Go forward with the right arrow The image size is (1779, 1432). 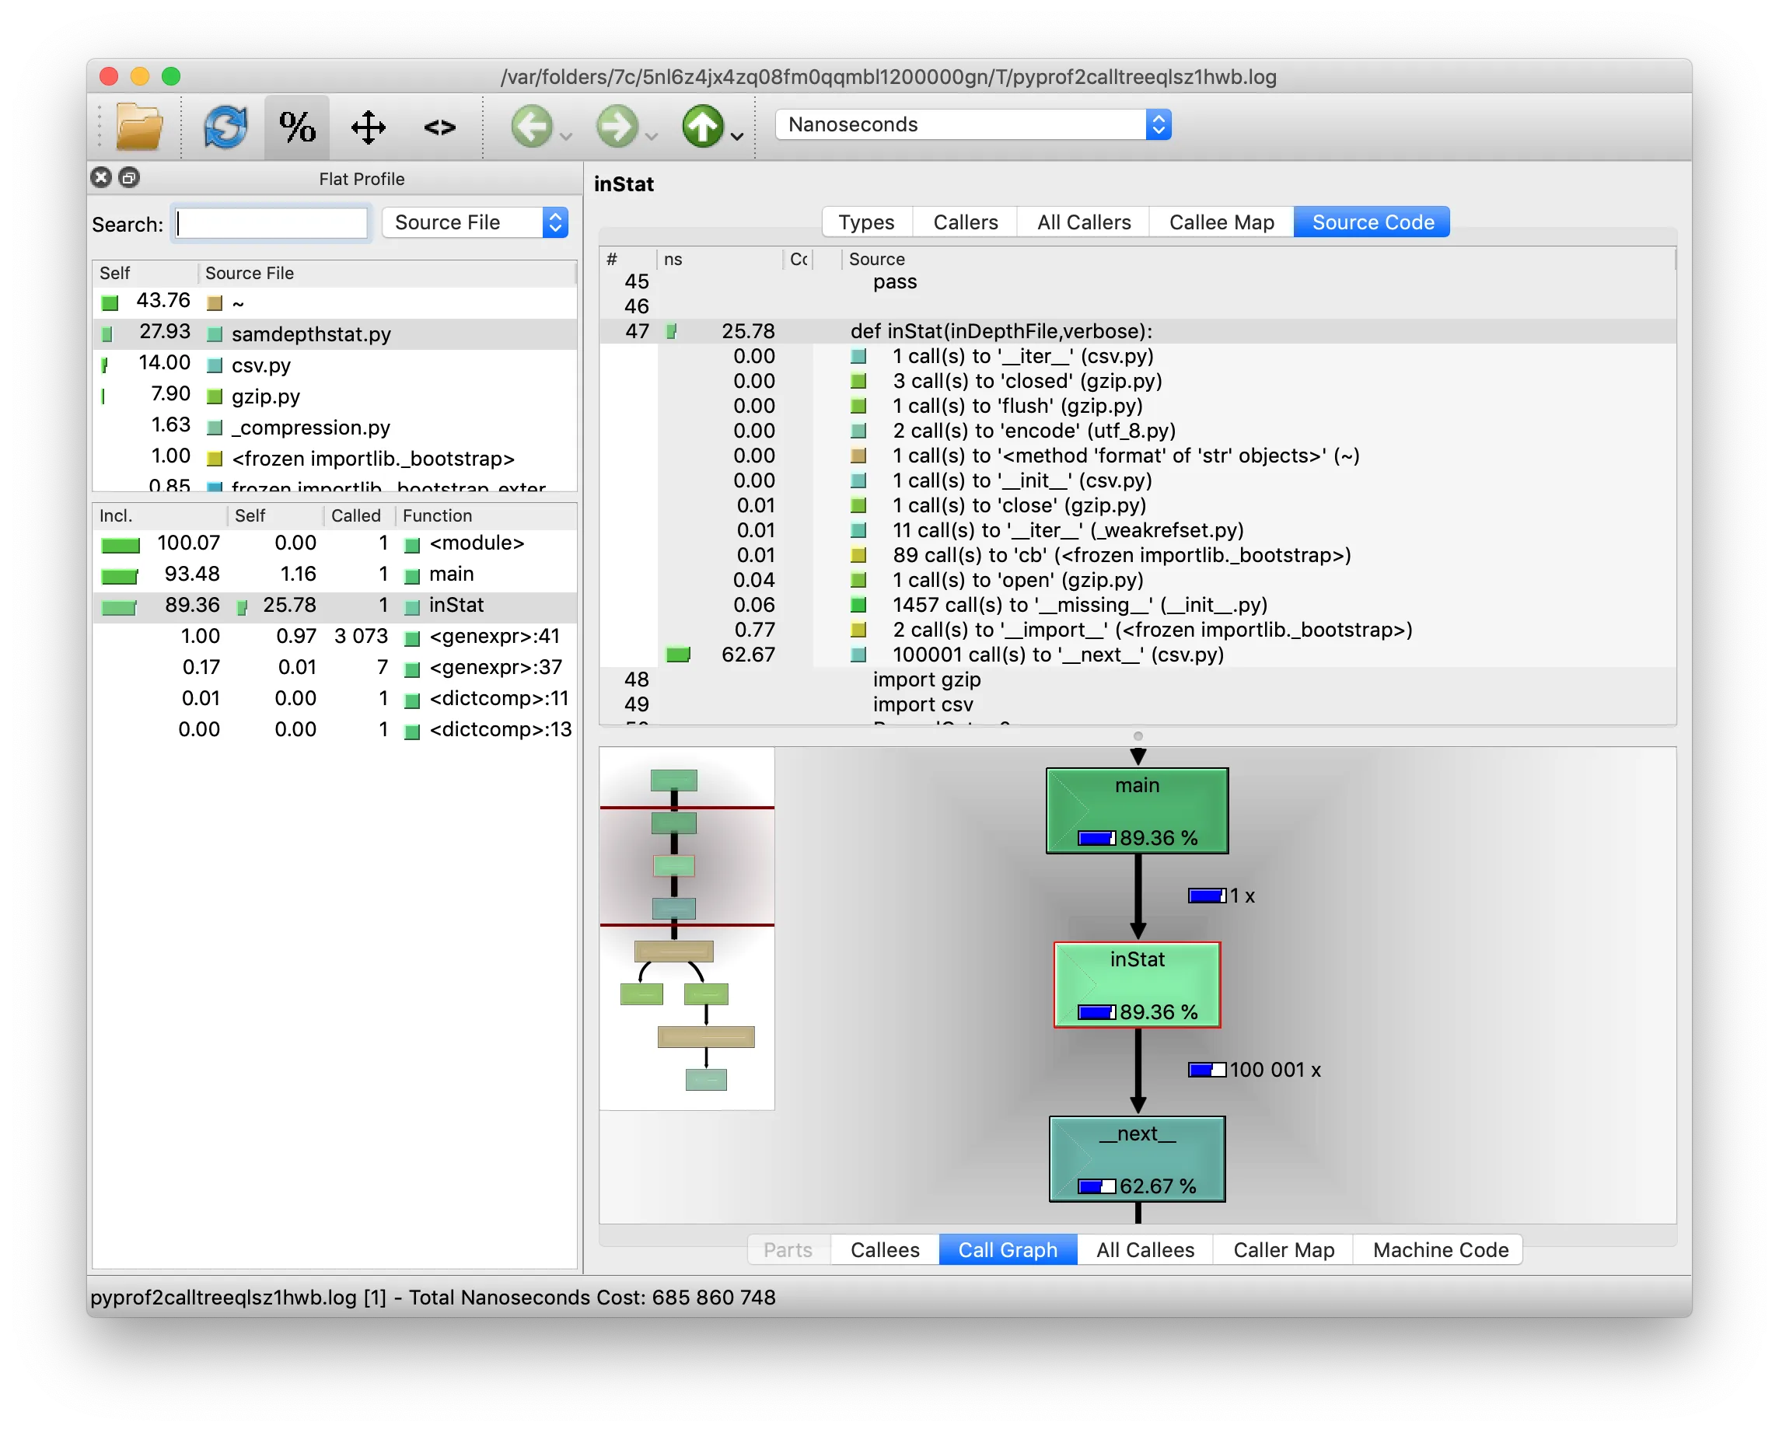[617, 127]
